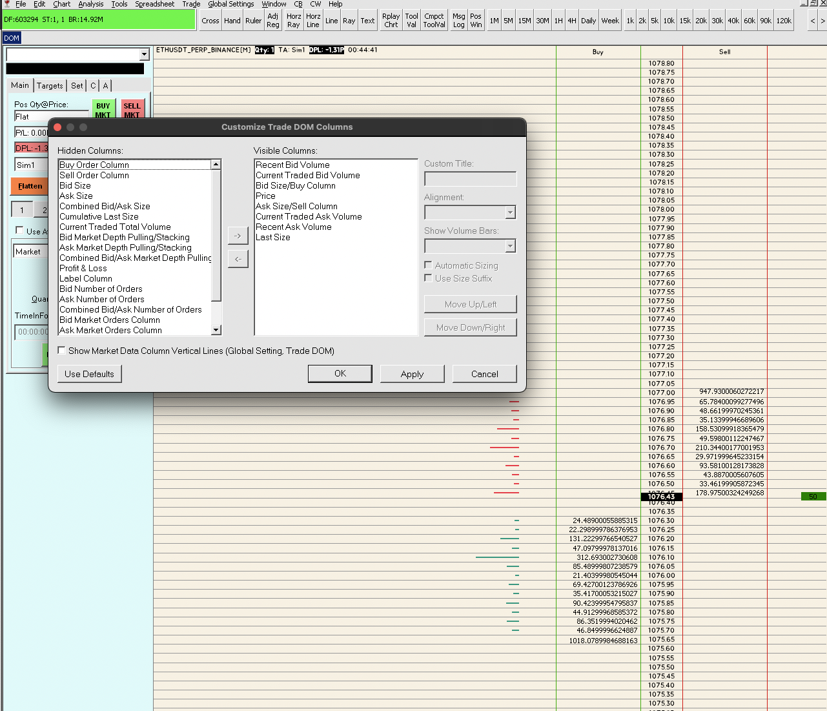This screenshot has width=827, height=711.
Task: Expand the Show Volume Bars dropdown
Action: 510,246
